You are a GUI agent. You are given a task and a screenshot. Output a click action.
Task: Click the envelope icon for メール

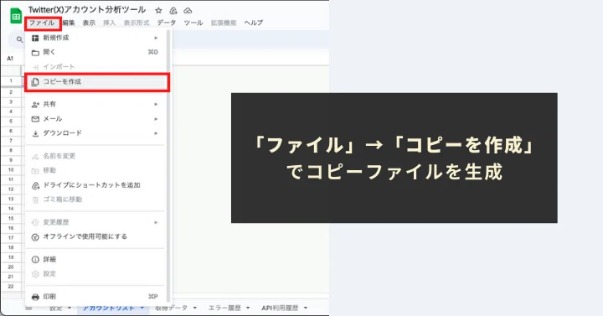pyautogui.click(x=35, y=119)
